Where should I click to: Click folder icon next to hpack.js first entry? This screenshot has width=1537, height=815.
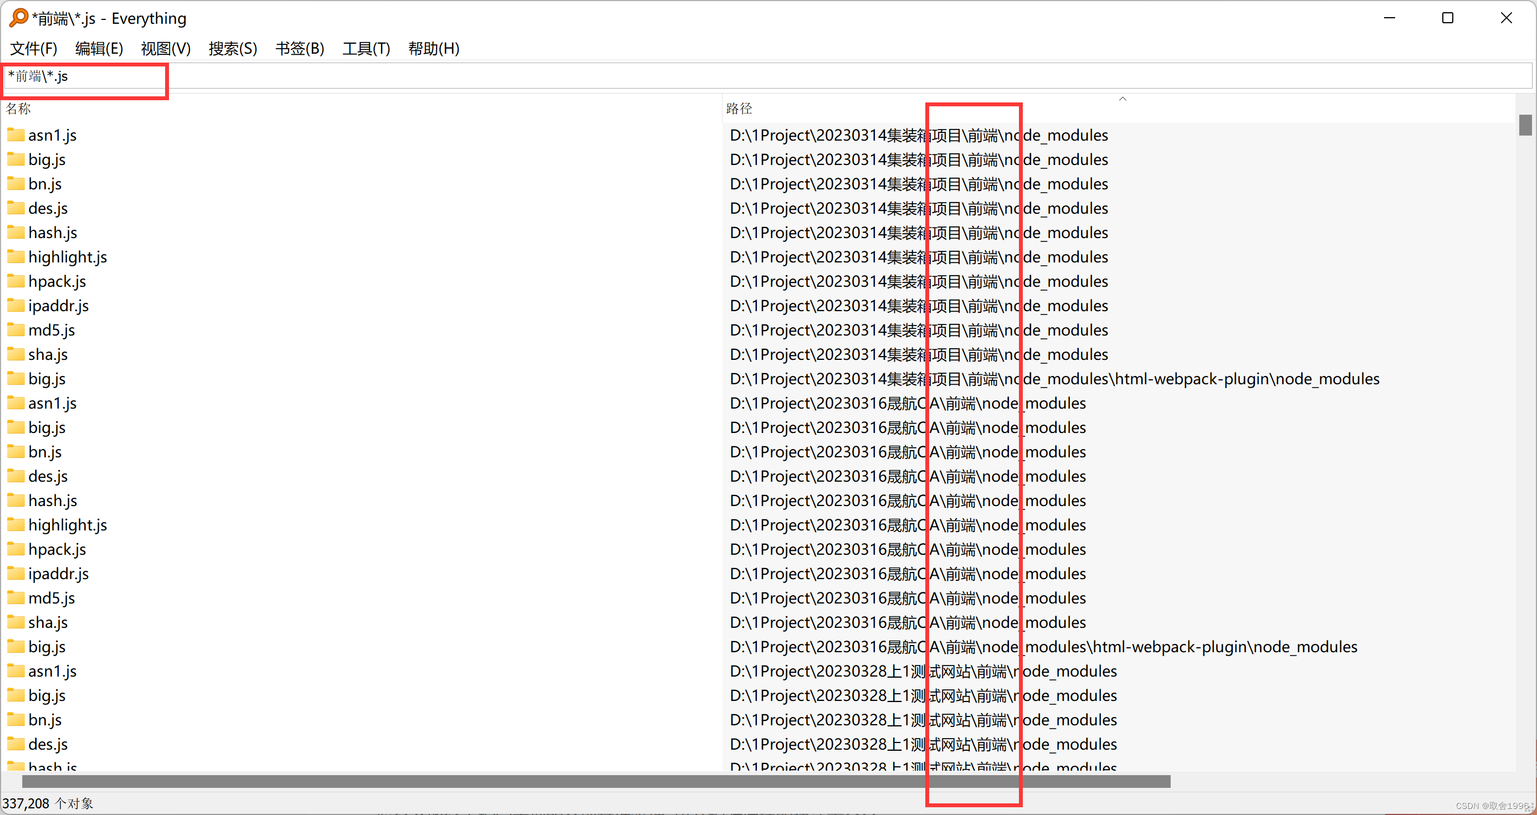(x=16, y=281)
